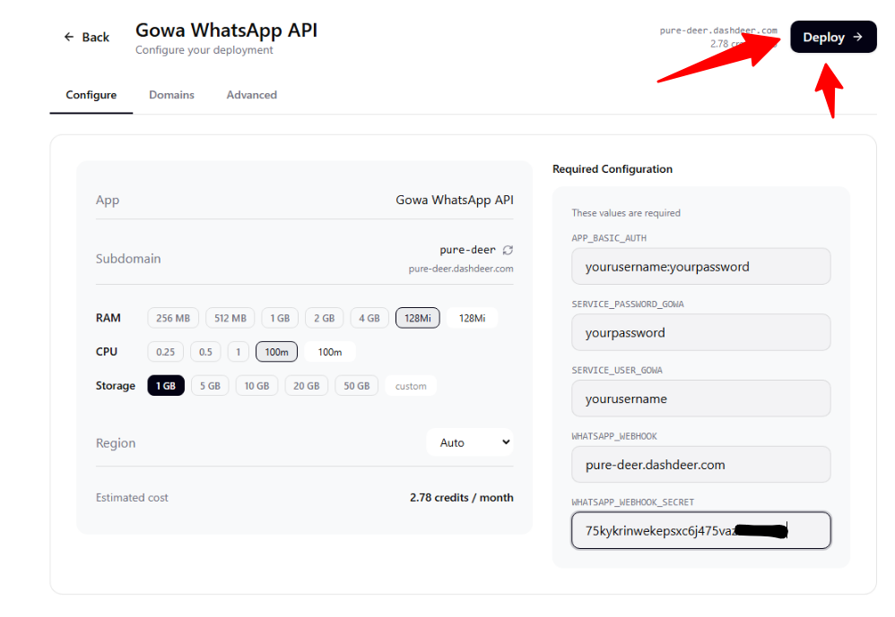Click the Back arrow icon
The width and height of the screenshot is (895, 617).
click(69, 37)
